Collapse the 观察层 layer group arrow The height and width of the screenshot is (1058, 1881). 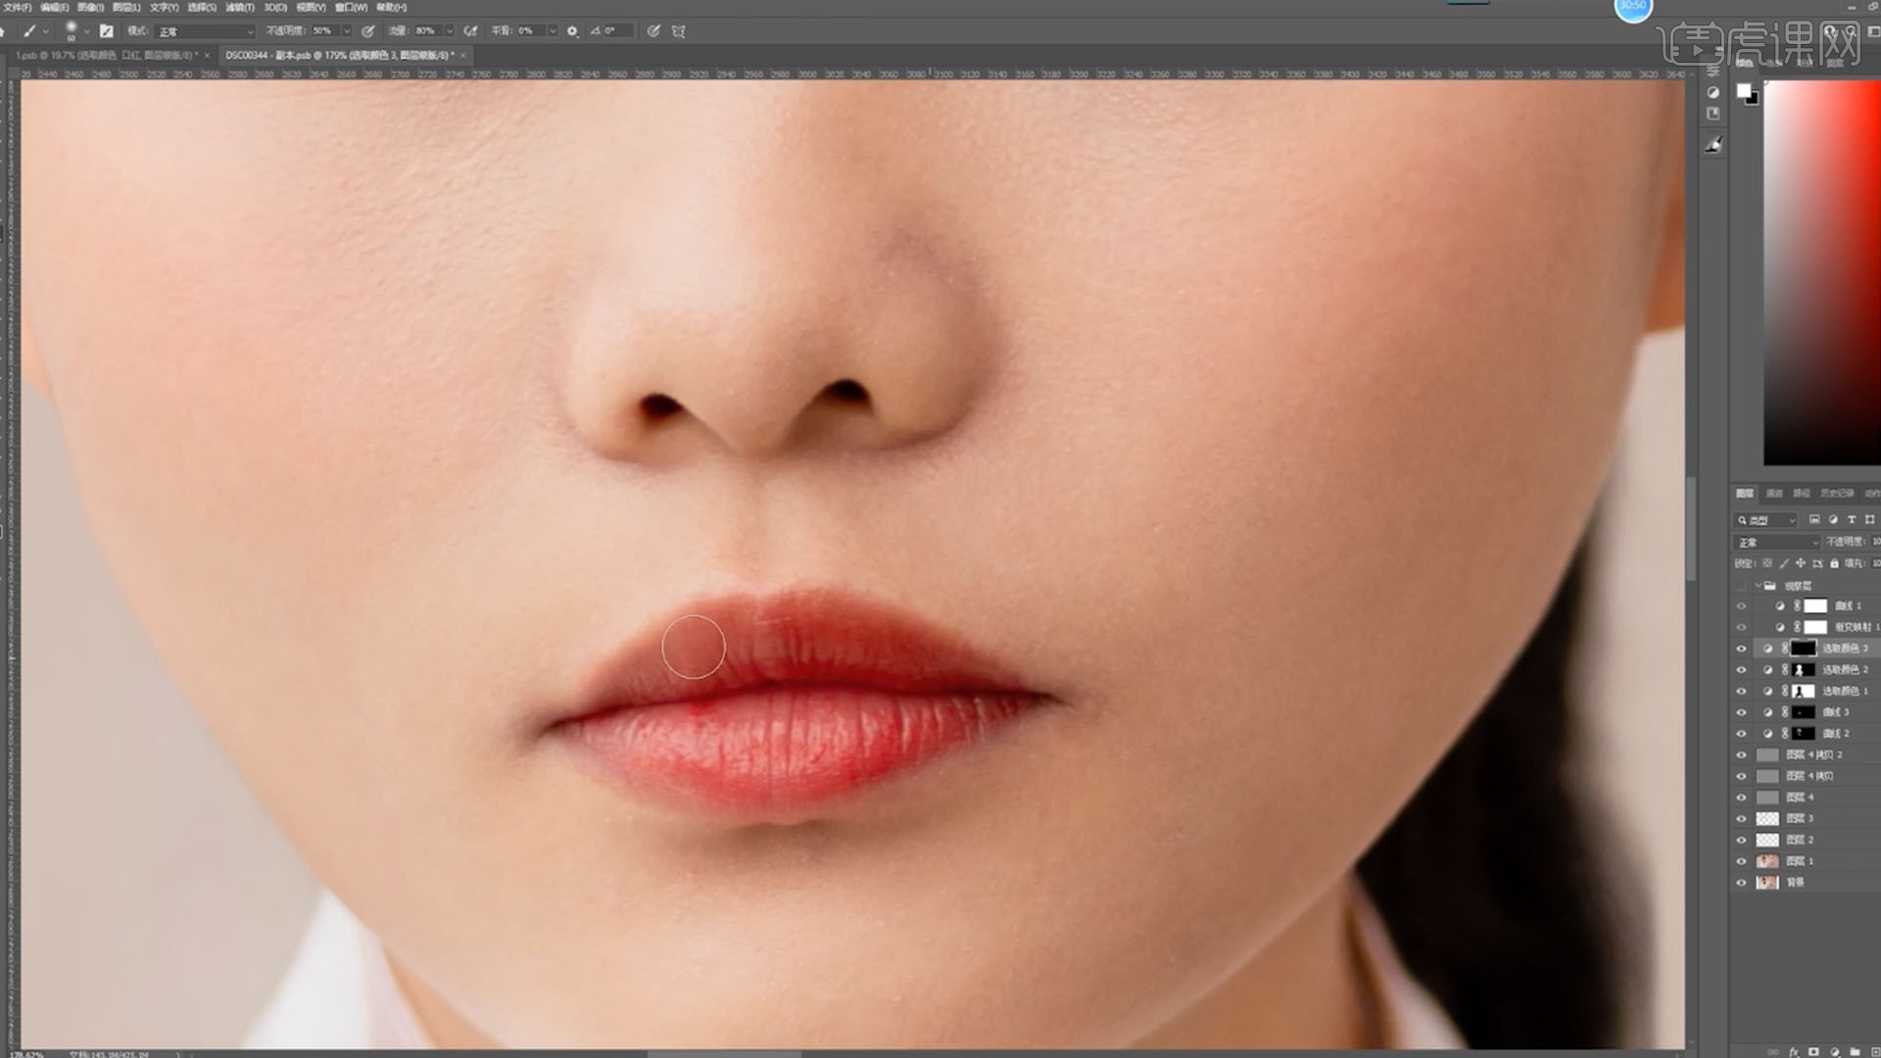[x=1759, y=586]
